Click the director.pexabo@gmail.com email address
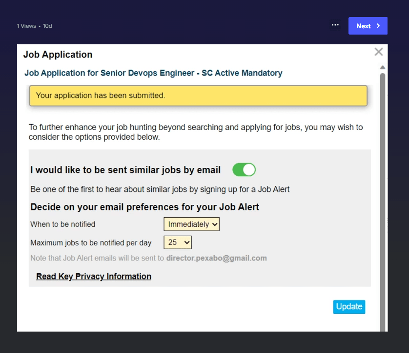Image resolution: width=409 pixels, height=353 pixels. point(217,258)
